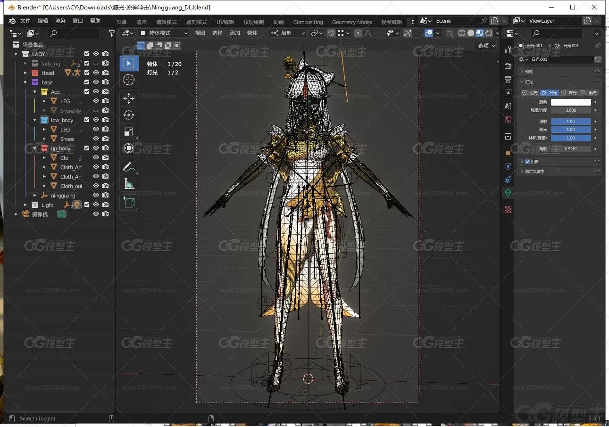Screen dimensions: 609x427
Task: Click the light 颜色 color swatch
Action: point(571,102)
